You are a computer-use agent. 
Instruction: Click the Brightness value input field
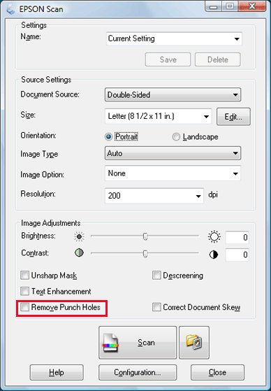click(x=237, y=237)
